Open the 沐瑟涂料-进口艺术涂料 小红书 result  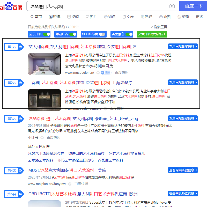85,119
